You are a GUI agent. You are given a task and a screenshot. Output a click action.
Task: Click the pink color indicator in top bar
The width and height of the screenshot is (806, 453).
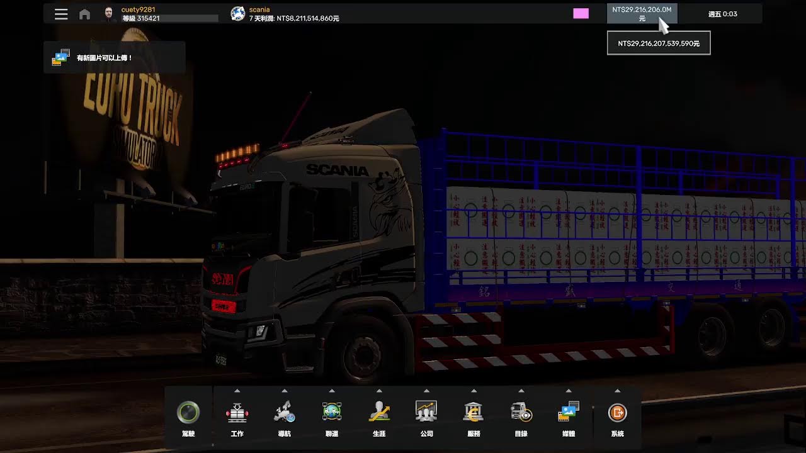581,14
